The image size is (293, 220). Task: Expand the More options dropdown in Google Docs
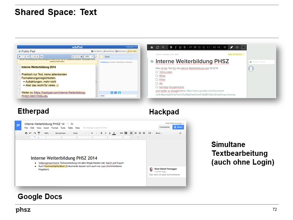point(158,133)
